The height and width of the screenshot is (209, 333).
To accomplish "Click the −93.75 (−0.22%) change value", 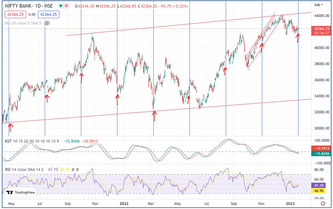I will pos(173,6).
